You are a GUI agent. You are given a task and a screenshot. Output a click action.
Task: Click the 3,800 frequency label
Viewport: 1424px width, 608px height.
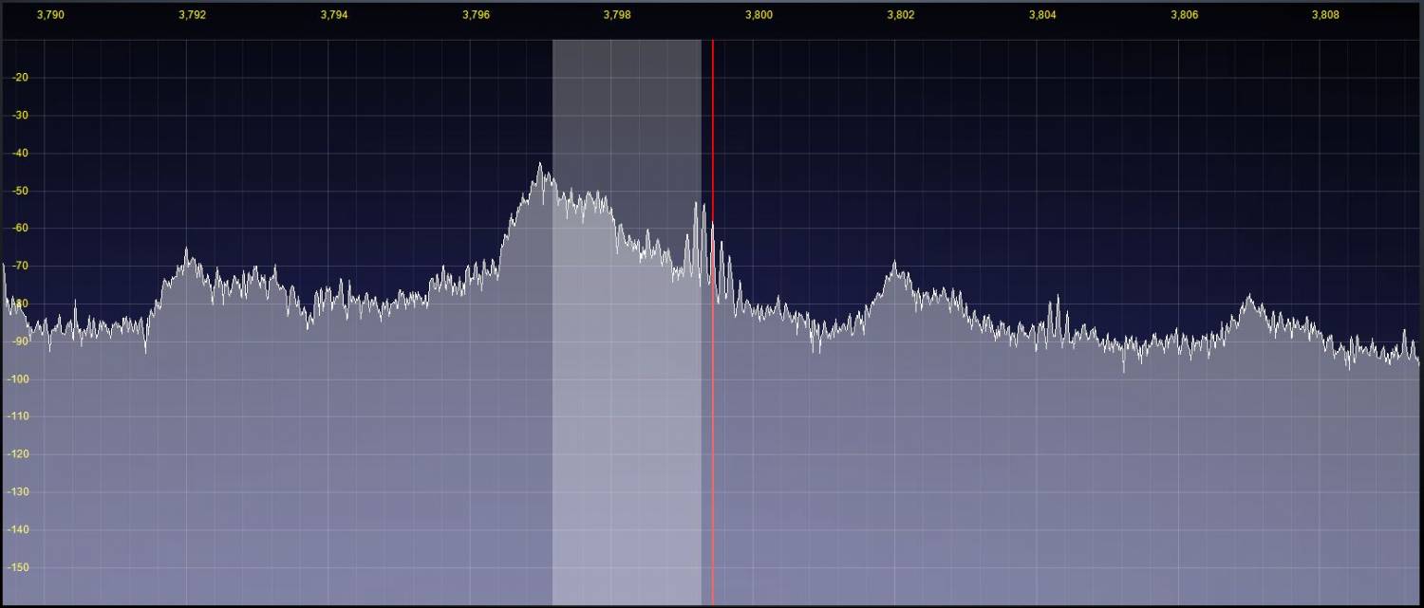click(x=759, y=15)
